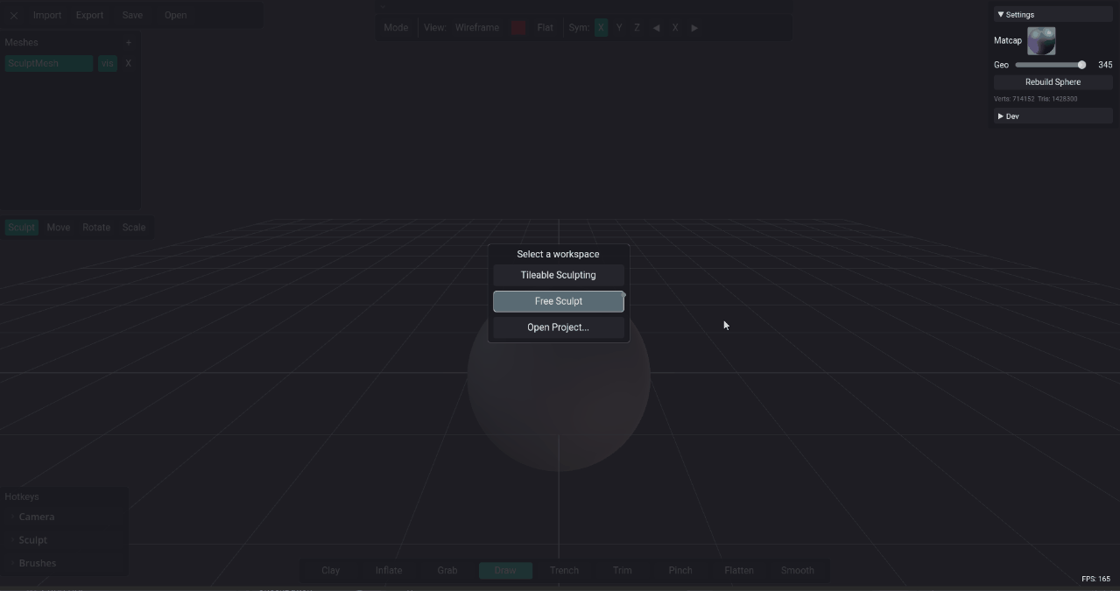Click the X between symmetry arrows

[675, 28]
